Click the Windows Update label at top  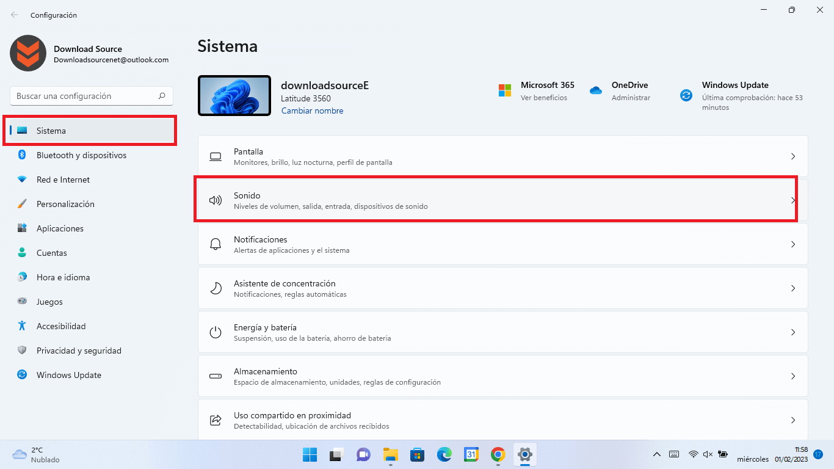click(x=735, y=85)
